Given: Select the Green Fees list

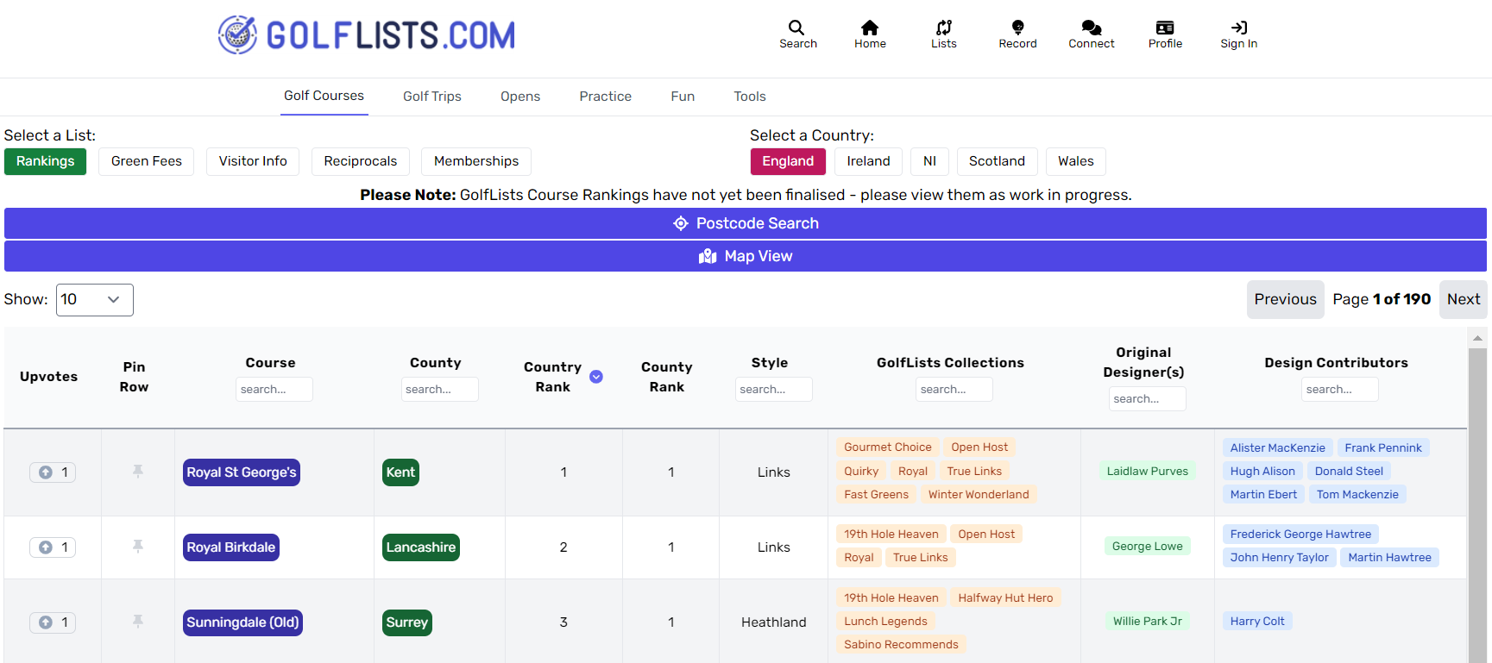Looking at the screenshot, I should tap(147, 161).
